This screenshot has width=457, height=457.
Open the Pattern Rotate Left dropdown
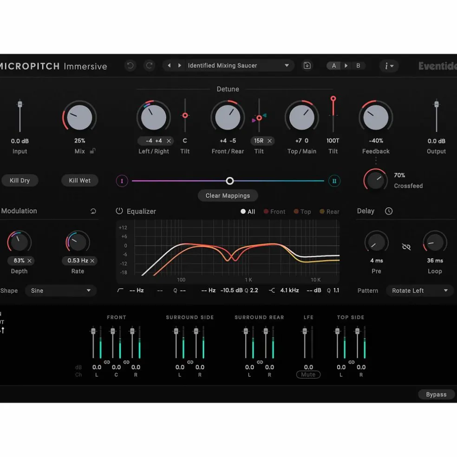pyautogui.click(x=419, y=291)
